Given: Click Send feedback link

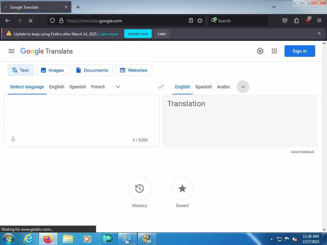Looking at the screenshot, I should click(302, 152).
